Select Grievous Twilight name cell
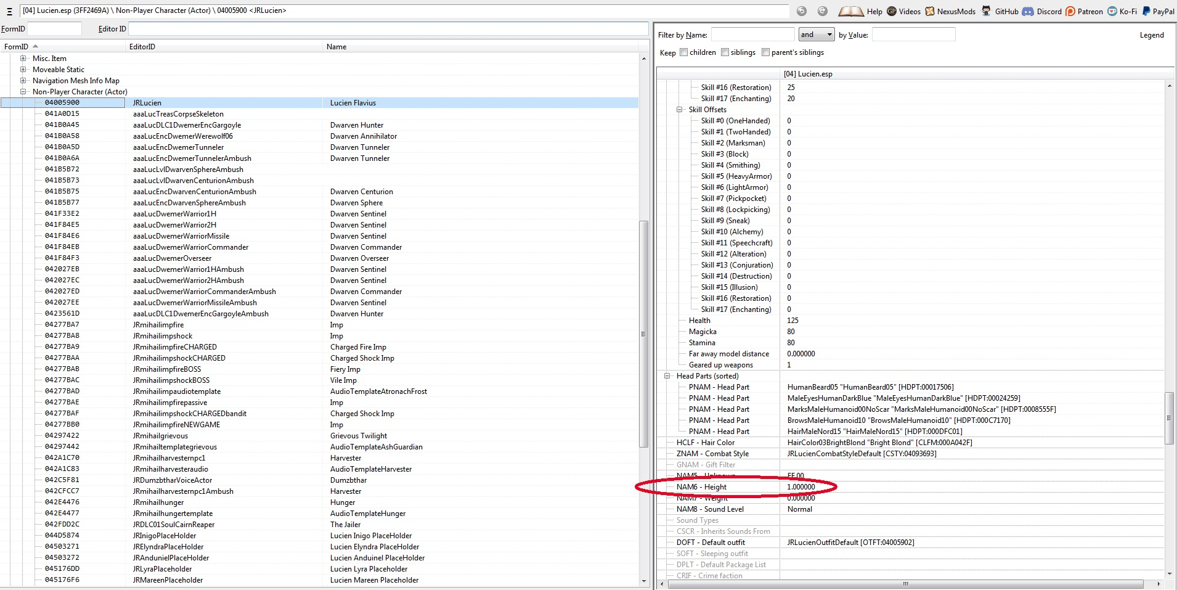 pos(358,436)
